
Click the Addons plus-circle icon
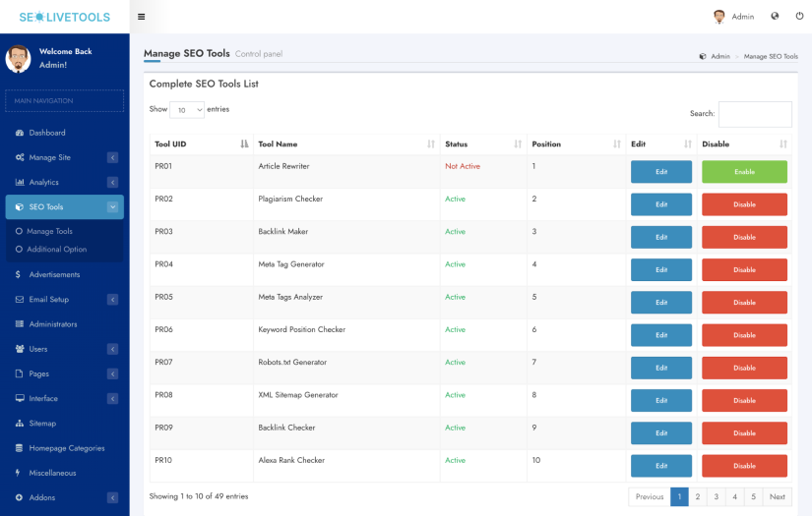19,498
